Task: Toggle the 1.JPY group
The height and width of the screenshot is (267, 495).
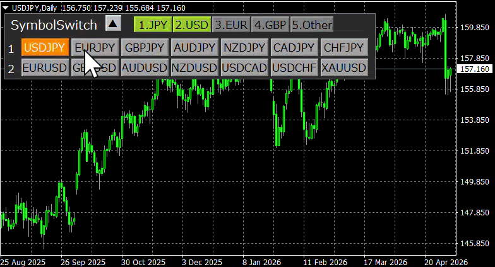Action: tap(153, 25)
